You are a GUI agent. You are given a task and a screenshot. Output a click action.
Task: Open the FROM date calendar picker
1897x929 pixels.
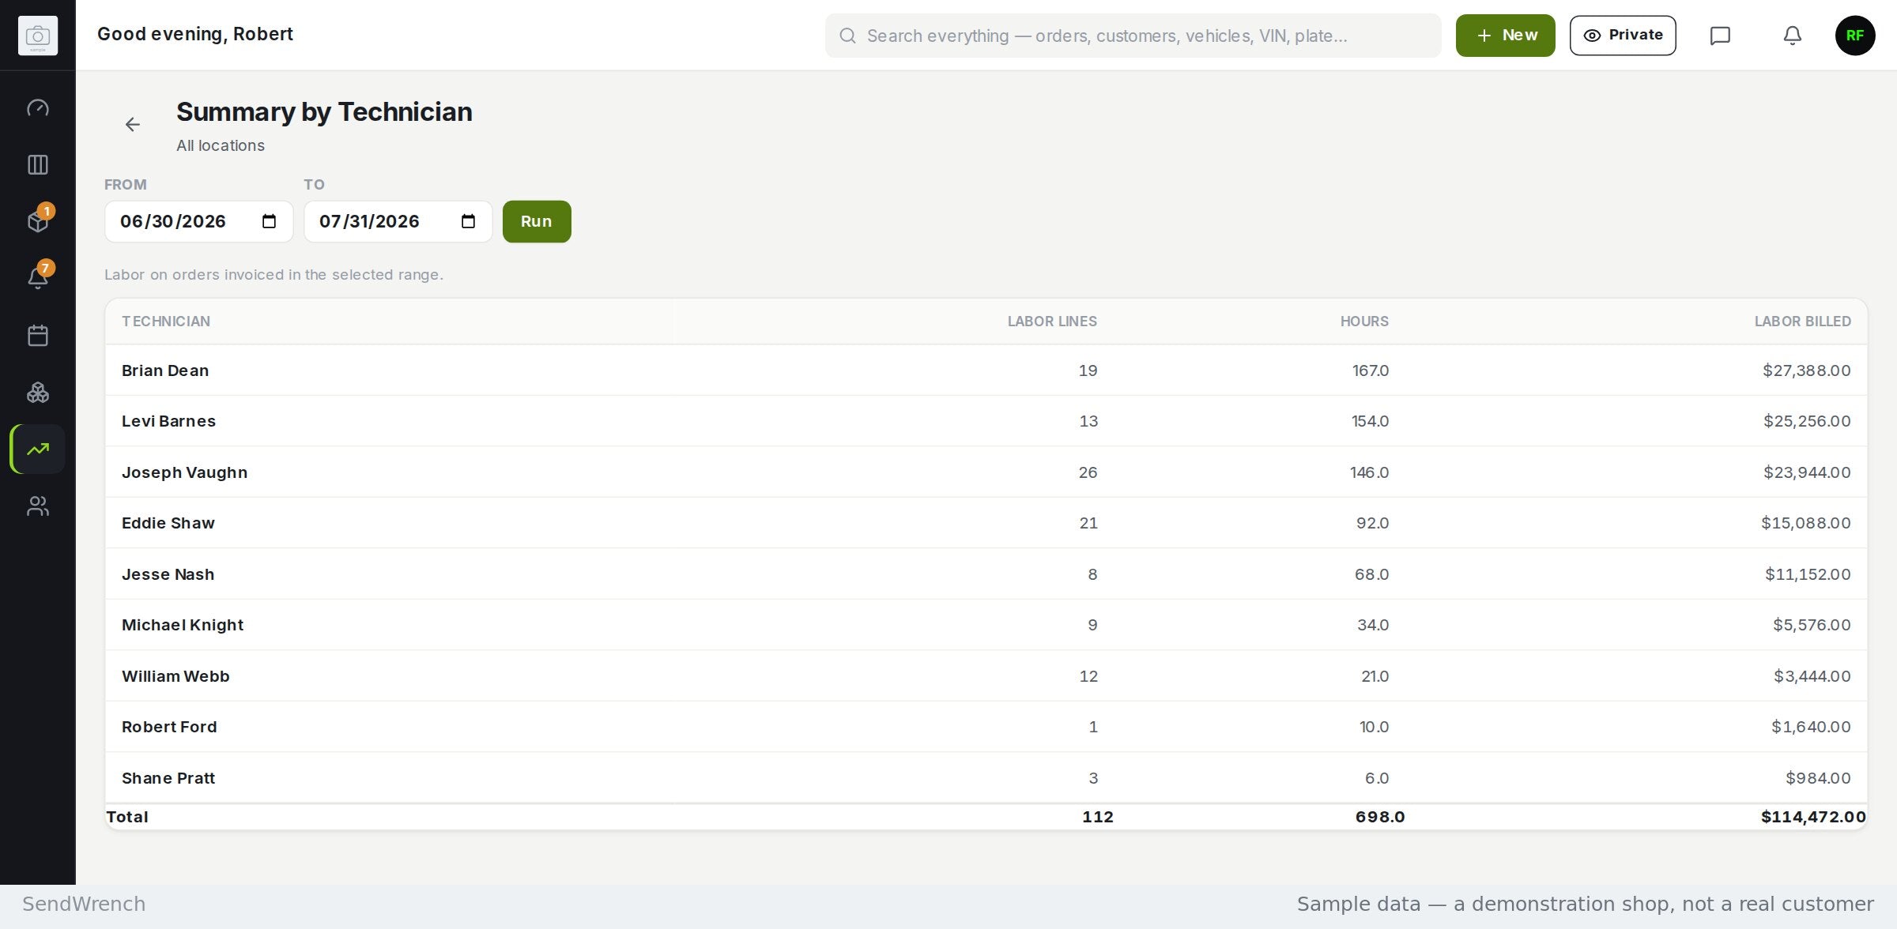269,222
